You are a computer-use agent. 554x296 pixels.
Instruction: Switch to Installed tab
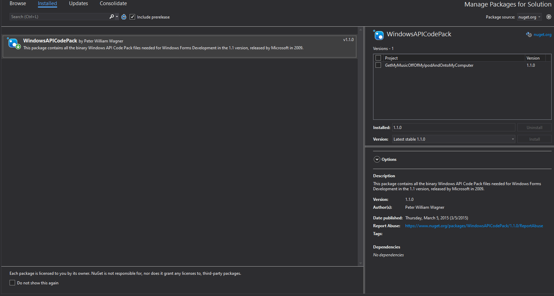tap(48, 3)
